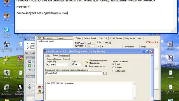Screen dimensions: 179x101
Task: Select the window source icon in UVScreen
Action: (30, 70)
